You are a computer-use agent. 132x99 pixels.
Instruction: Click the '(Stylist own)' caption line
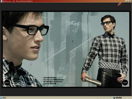[53, 82]
